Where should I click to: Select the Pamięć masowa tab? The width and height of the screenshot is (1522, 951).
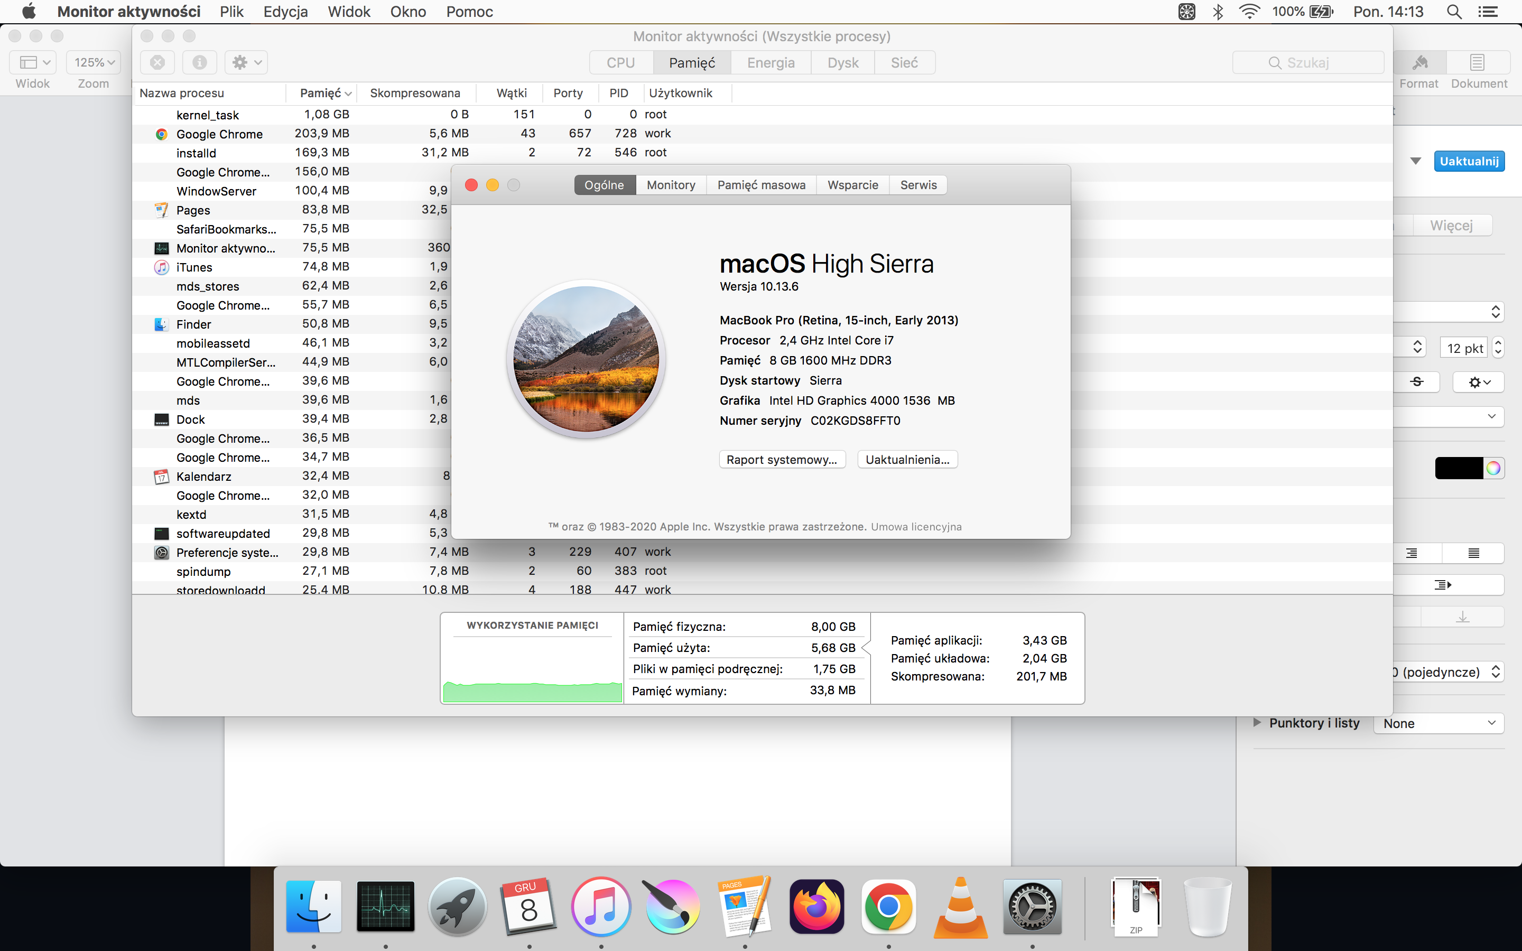coord(761,185)
